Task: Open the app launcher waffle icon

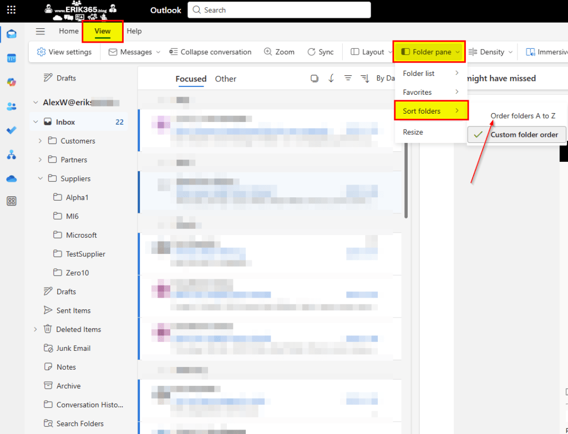Action: (11, 10)
